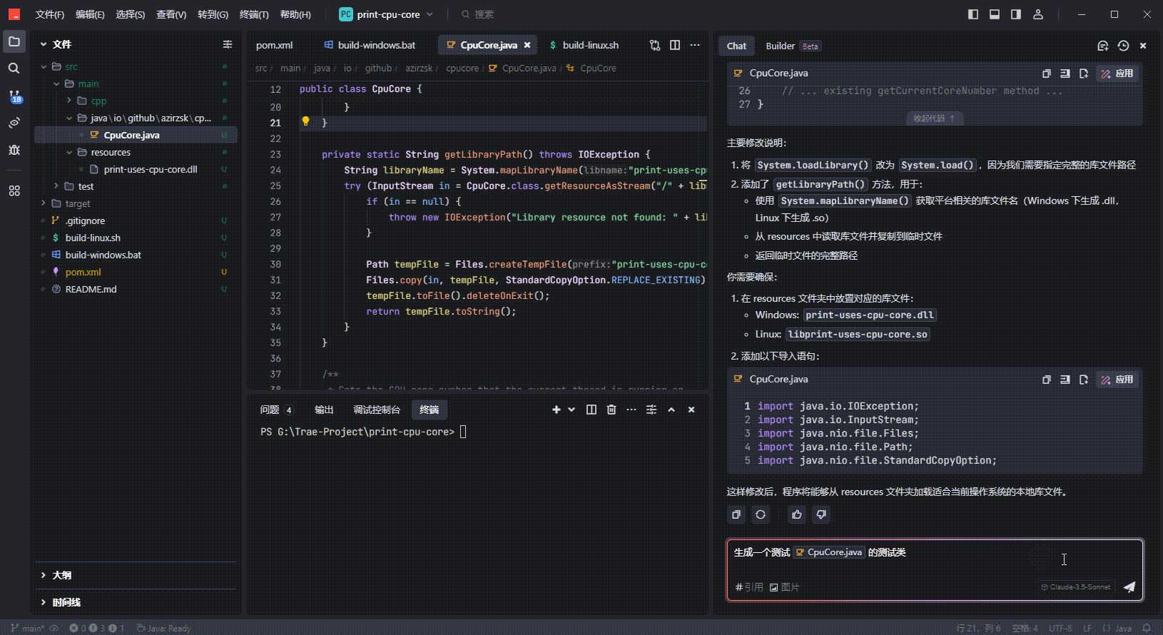This screenshot has width=1163, height=635.
Task: Open the 终端(T) menu in menu bar
Action: tap(254, 14)
